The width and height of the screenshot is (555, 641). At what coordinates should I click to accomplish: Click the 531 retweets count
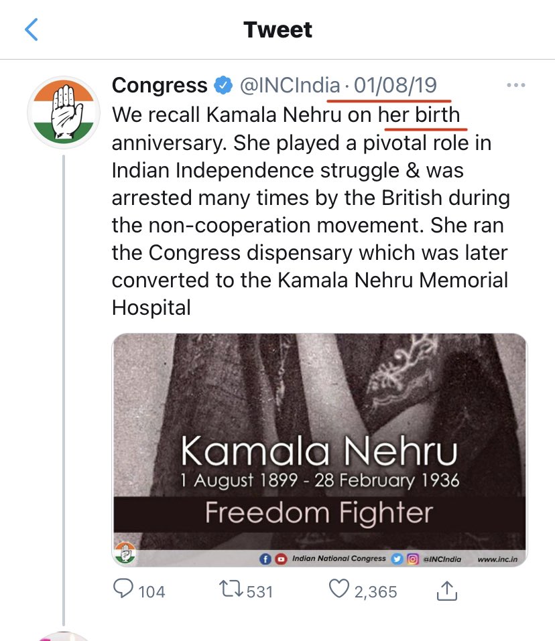pyautogui.click(x=261, y=591)
